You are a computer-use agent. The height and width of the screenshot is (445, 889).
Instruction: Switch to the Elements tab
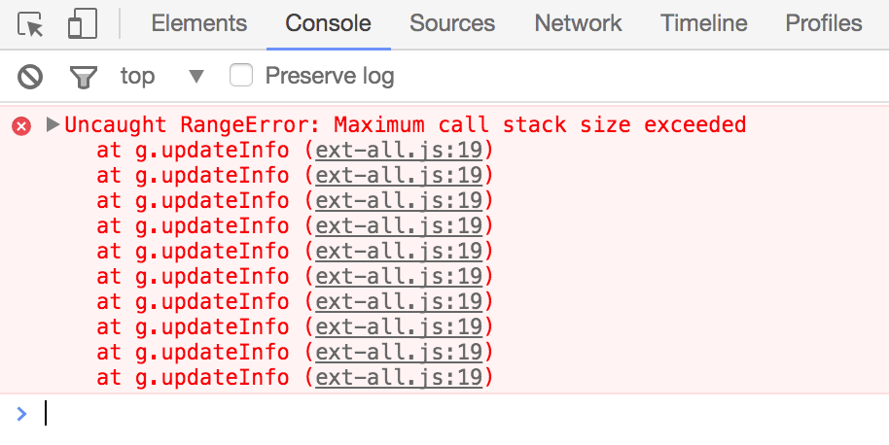click(199, 23)
